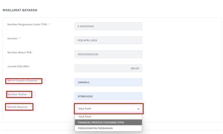Click the Nombor Akaun PCB field
This screenshot has width=223, height=134.
coord(108,54)
